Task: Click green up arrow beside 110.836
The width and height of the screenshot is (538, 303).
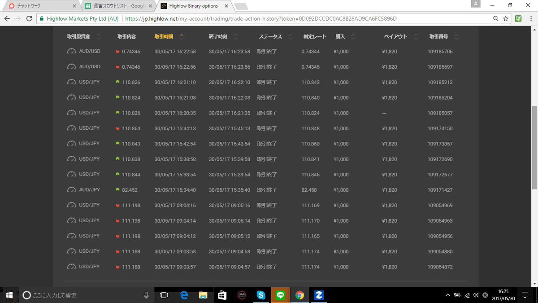Action: click(x=117, y=113)
